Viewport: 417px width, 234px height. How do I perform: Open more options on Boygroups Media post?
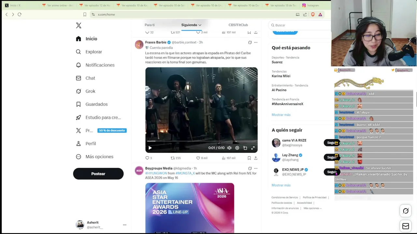[256, 168]
